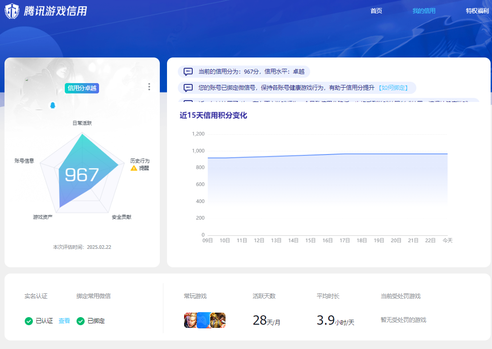Click the 当前受处罚游戏 heading
This screenshot has width=492, height=349.
pyautogui.click(x=400, y=296)
